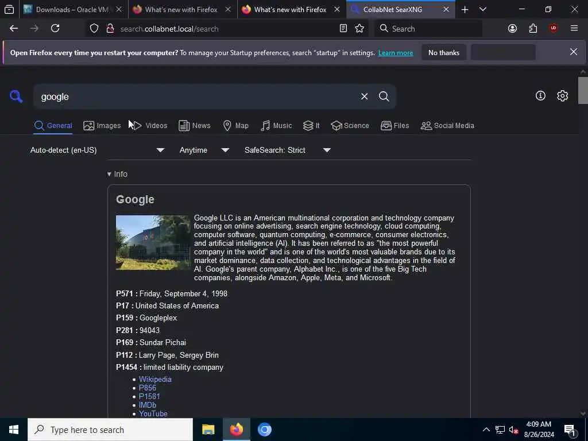Open SearXNG about info icon
Viewport: 588px width, 441px height.
pyautogui.click(x=540, y=96)
